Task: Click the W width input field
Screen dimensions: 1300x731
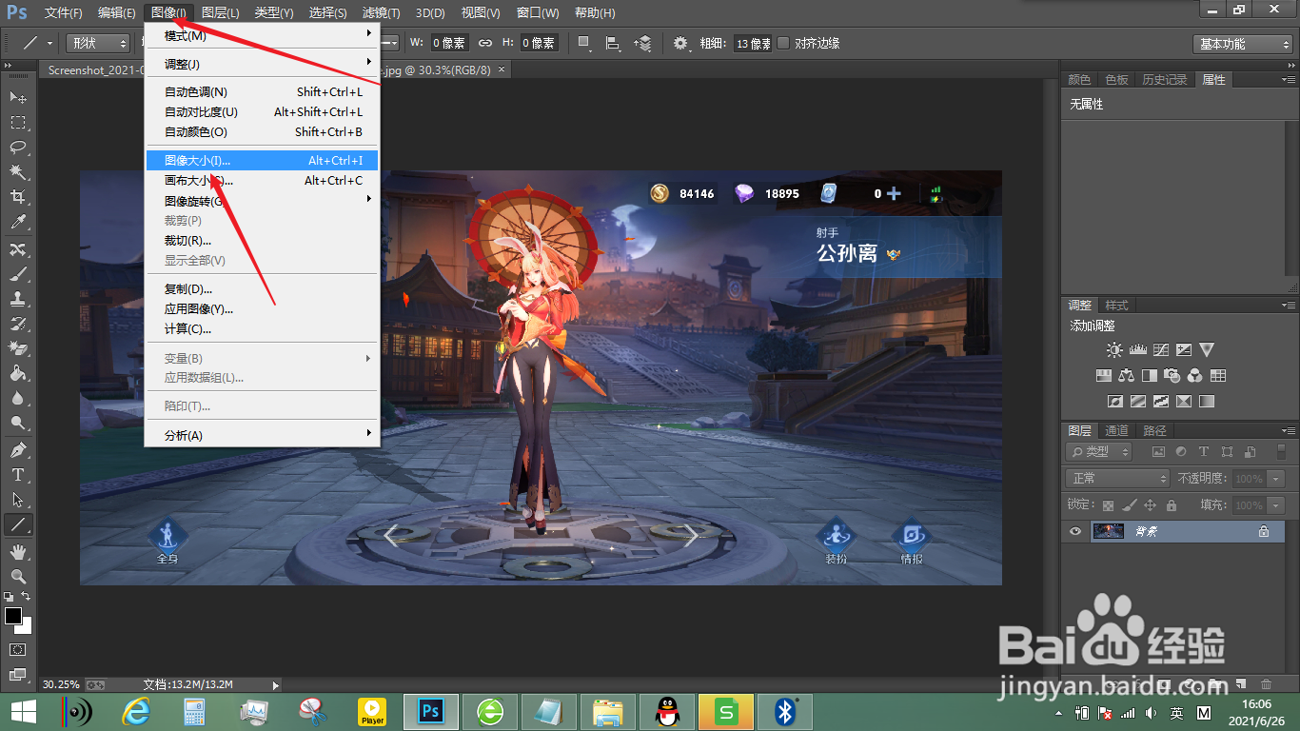Action: [448, 43]
